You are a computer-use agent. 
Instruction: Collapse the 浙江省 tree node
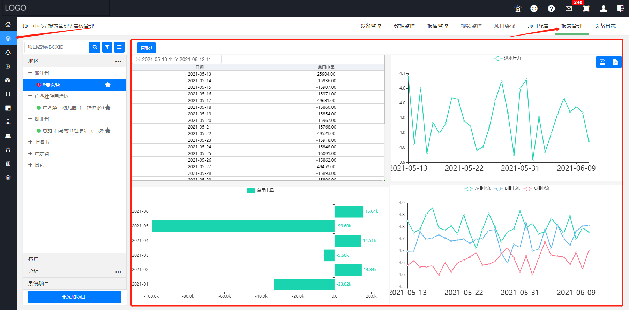coord(30,73)
